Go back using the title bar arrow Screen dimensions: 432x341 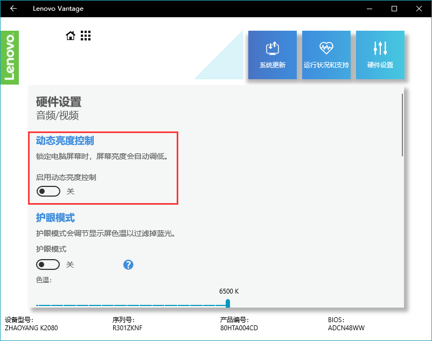(x=13, y=9)
